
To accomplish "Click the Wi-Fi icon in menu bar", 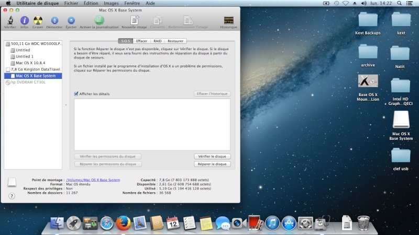I will [x=346, y=3].
